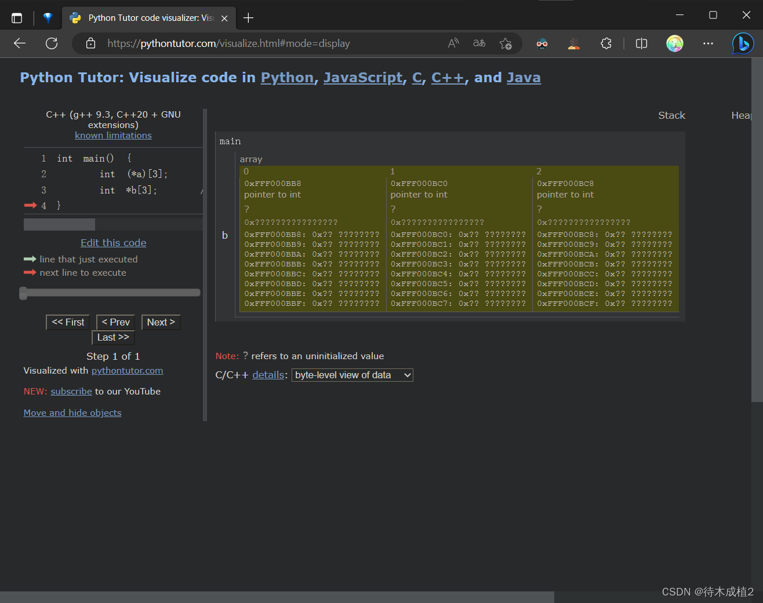Image resolution: width=763 pixels, height=603 pixels.
Task: Reload the Python Tutor page
Action: tap(52, 43)
